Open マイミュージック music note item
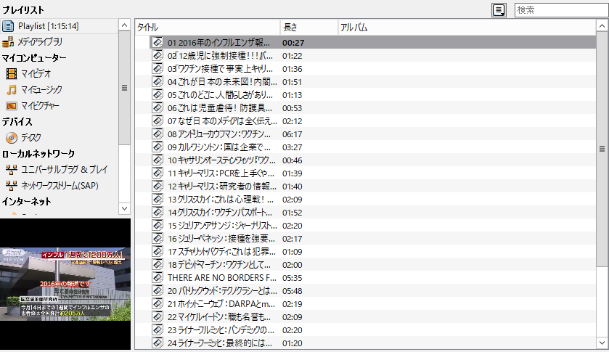609x352 pixels. point(12,90)
